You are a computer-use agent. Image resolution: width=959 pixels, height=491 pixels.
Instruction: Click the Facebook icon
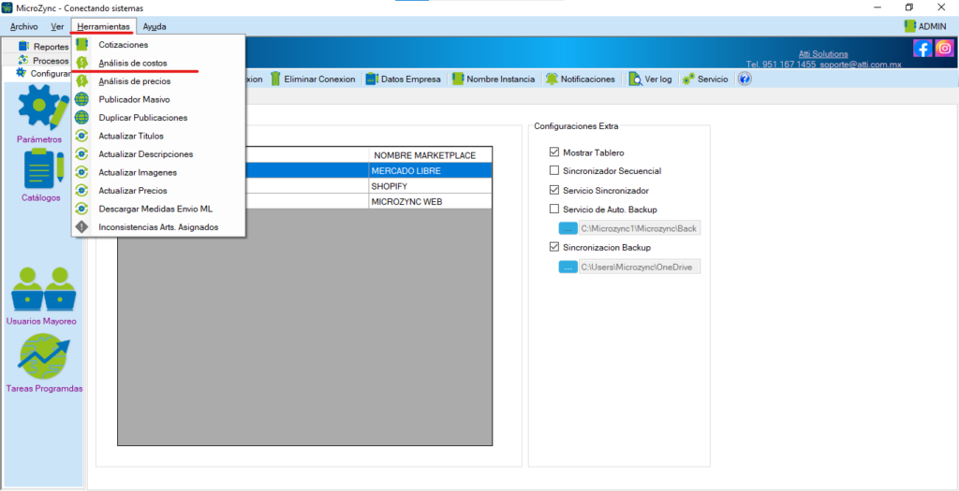coord(922,48)
